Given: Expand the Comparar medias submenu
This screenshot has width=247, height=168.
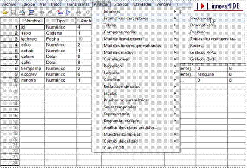Looking at the screenshot, I should point(136,32).
